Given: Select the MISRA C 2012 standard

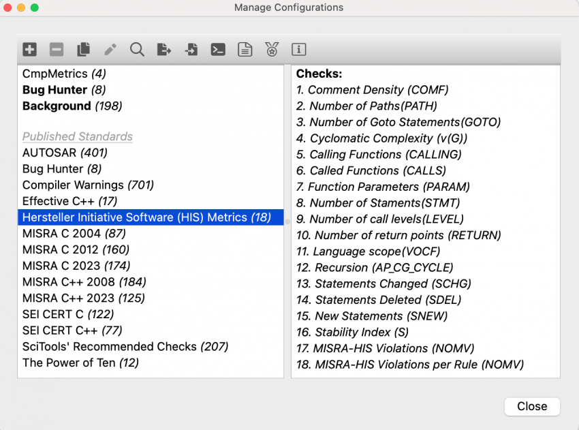Looking at the screenshot, I should point(63,249).
